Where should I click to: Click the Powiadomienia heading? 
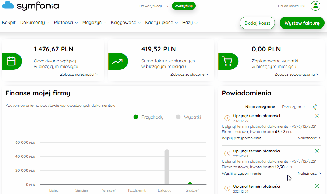[246, 93]
